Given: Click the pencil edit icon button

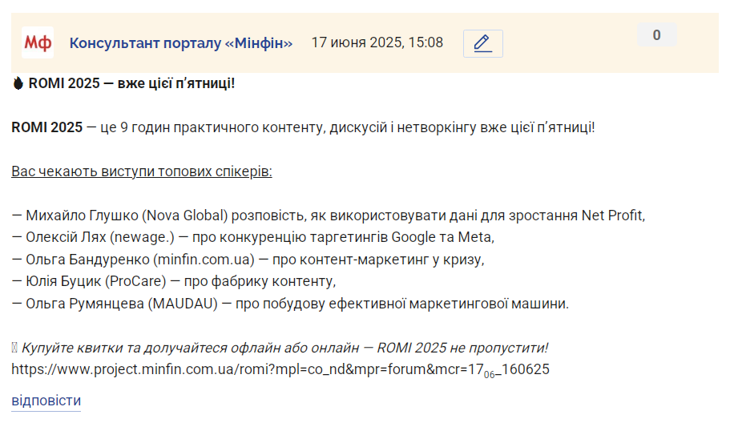Looking at the screenshot, I should (482, 43).
